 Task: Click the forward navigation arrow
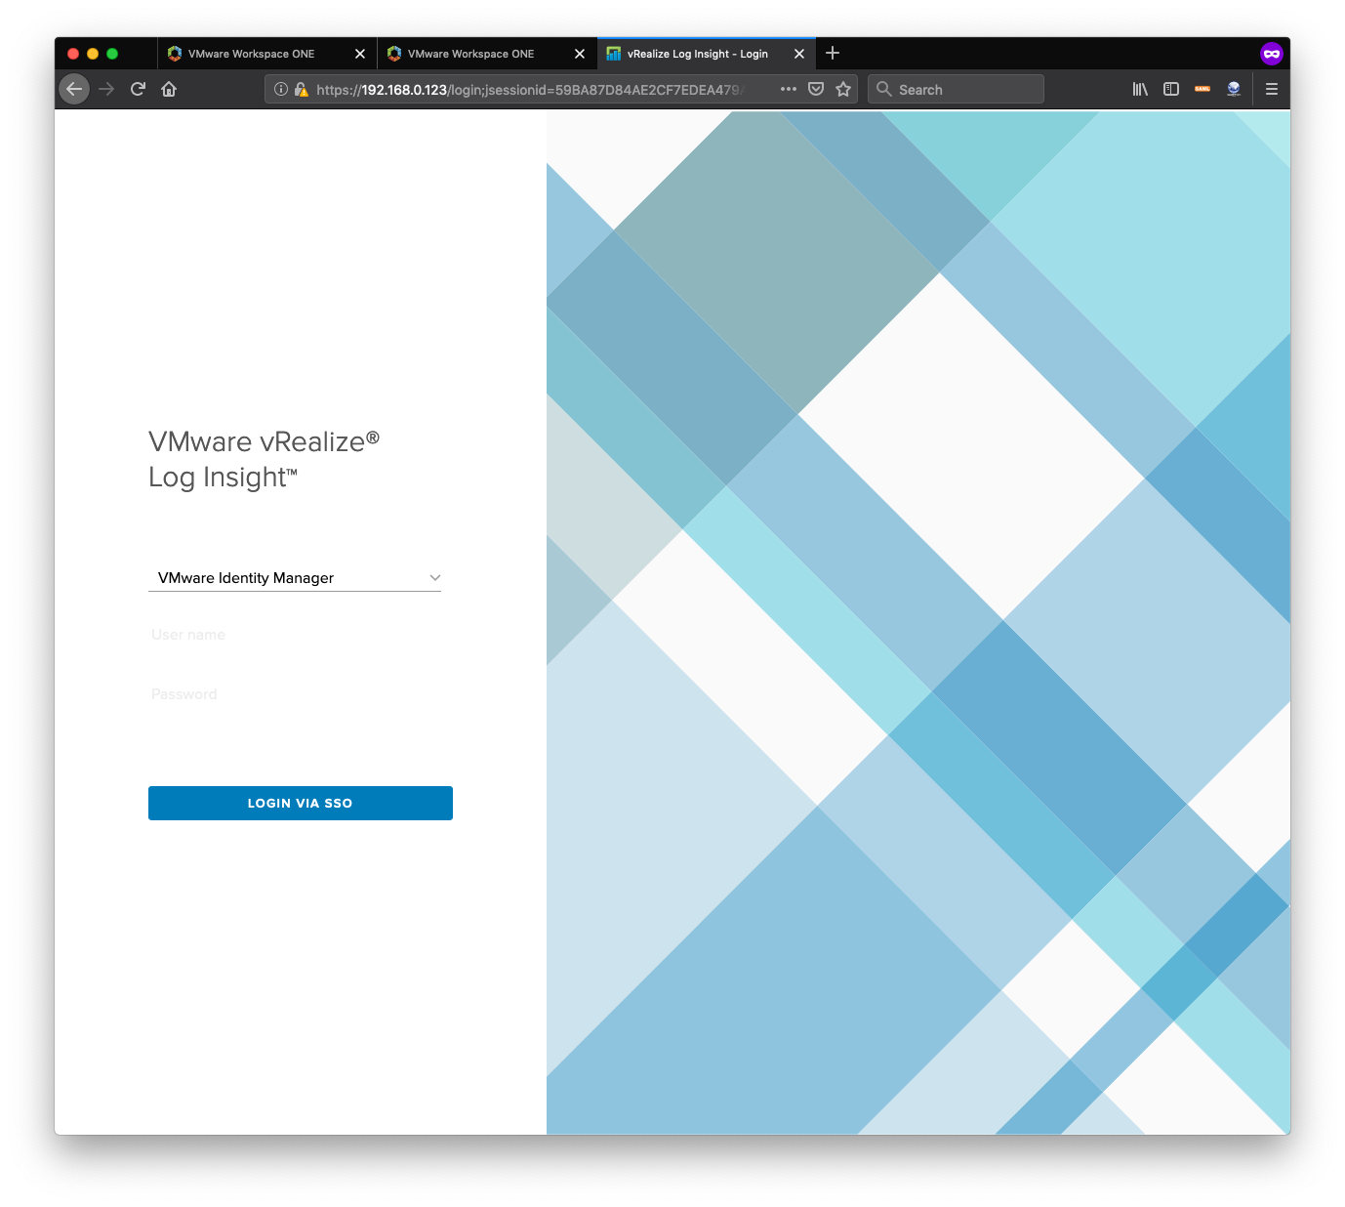(106, 89)
